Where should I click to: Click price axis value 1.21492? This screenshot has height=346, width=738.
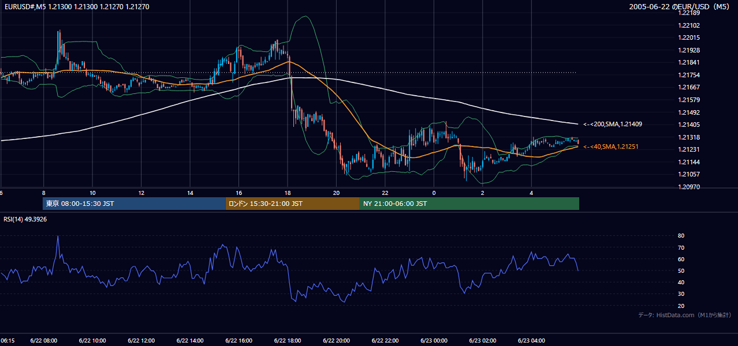pos(689,112)
